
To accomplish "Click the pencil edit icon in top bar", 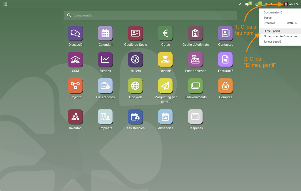I will [240, 4].
